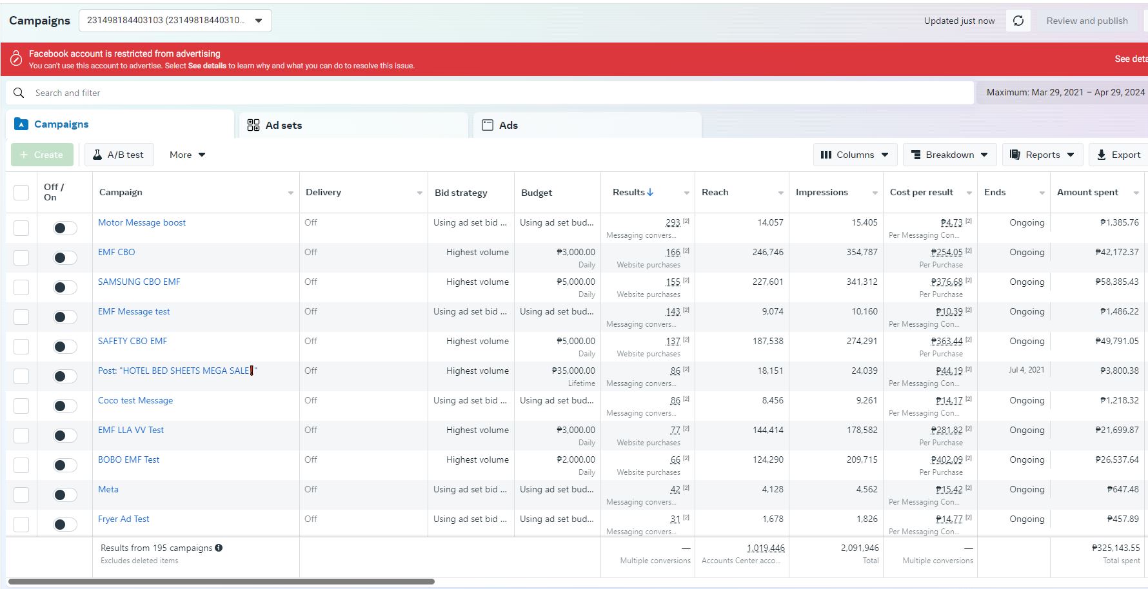Check the select-all checkbox in header
1148x589 pixels.
point(21,193)
